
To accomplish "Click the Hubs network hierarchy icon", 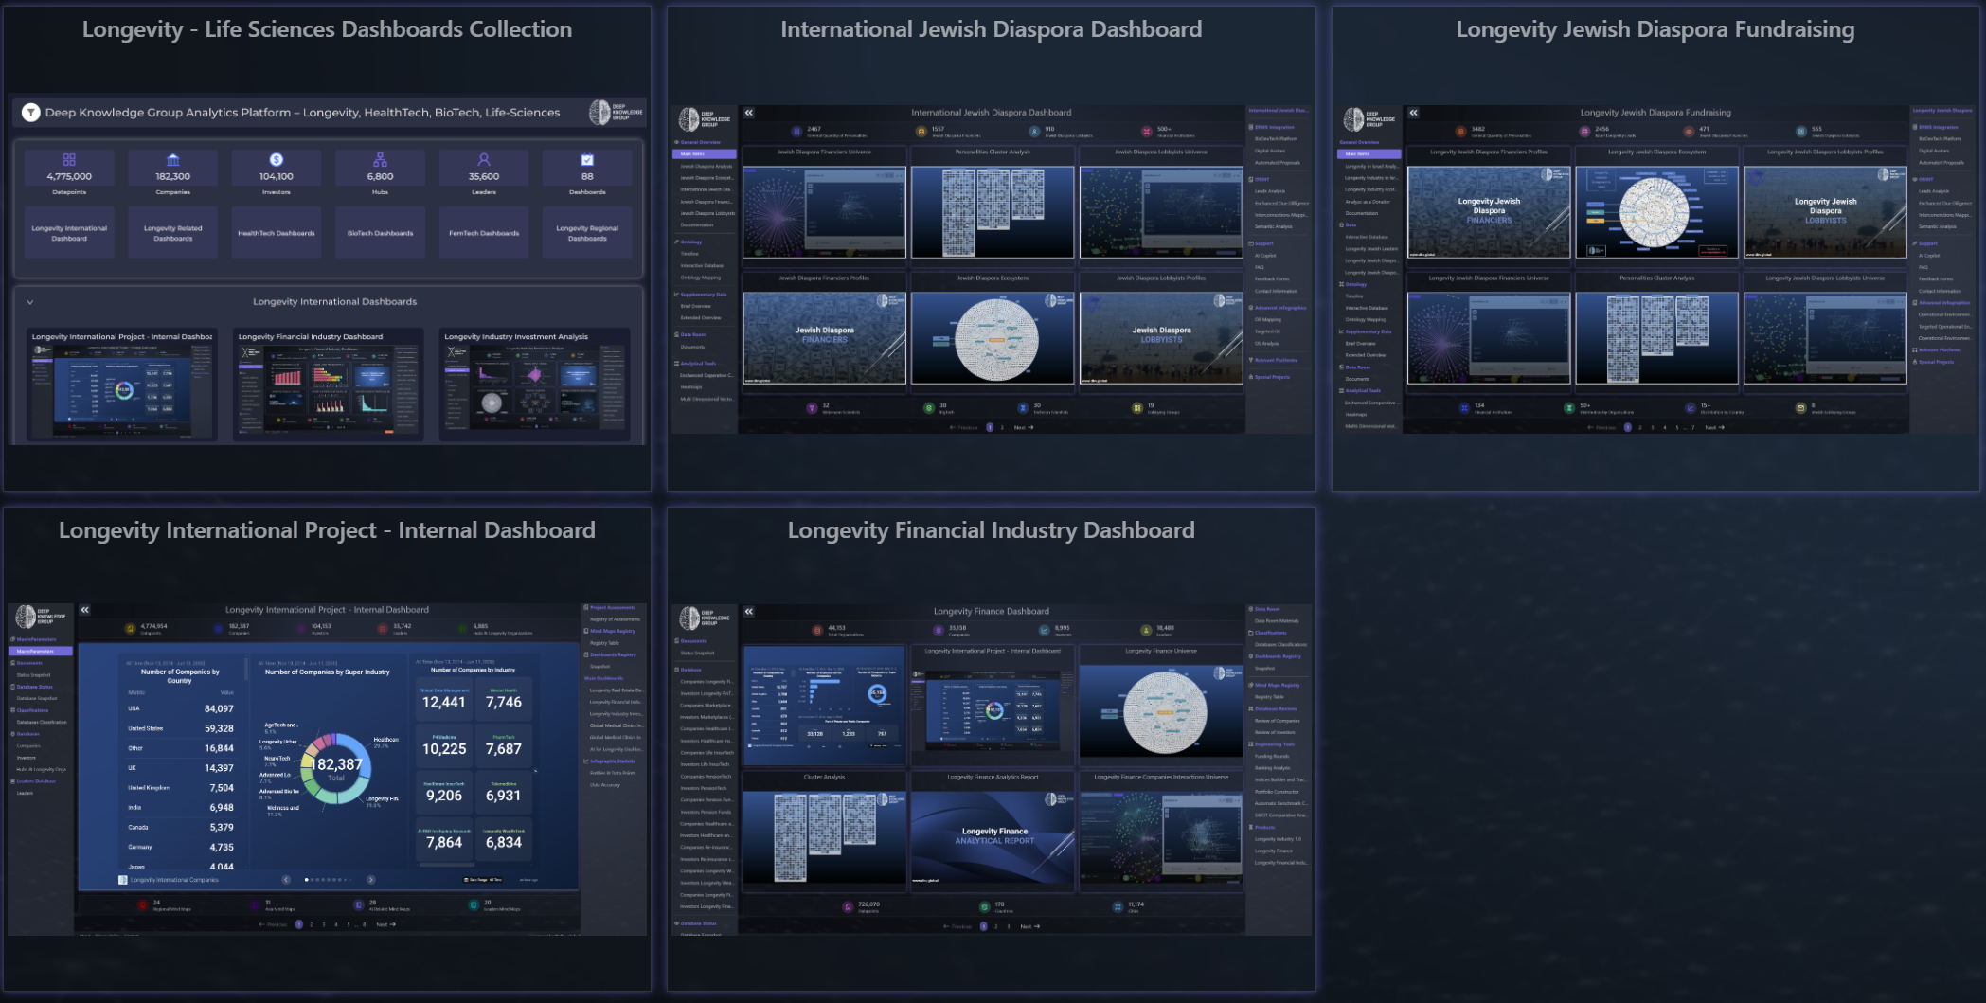I will (x=380, y=160).
